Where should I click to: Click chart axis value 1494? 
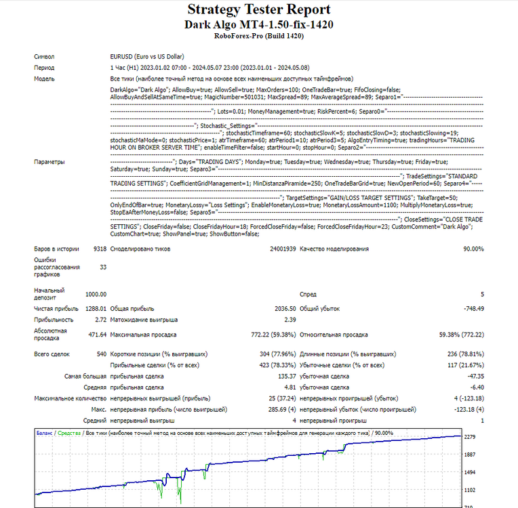point(470,473)
